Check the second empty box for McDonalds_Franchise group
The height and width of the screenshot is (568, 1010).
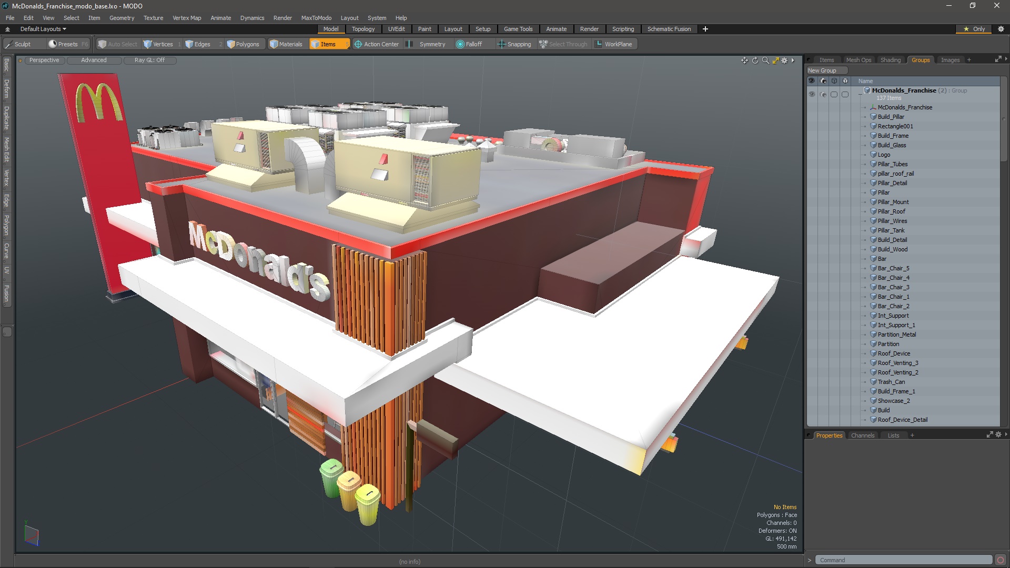pos(845,95)
